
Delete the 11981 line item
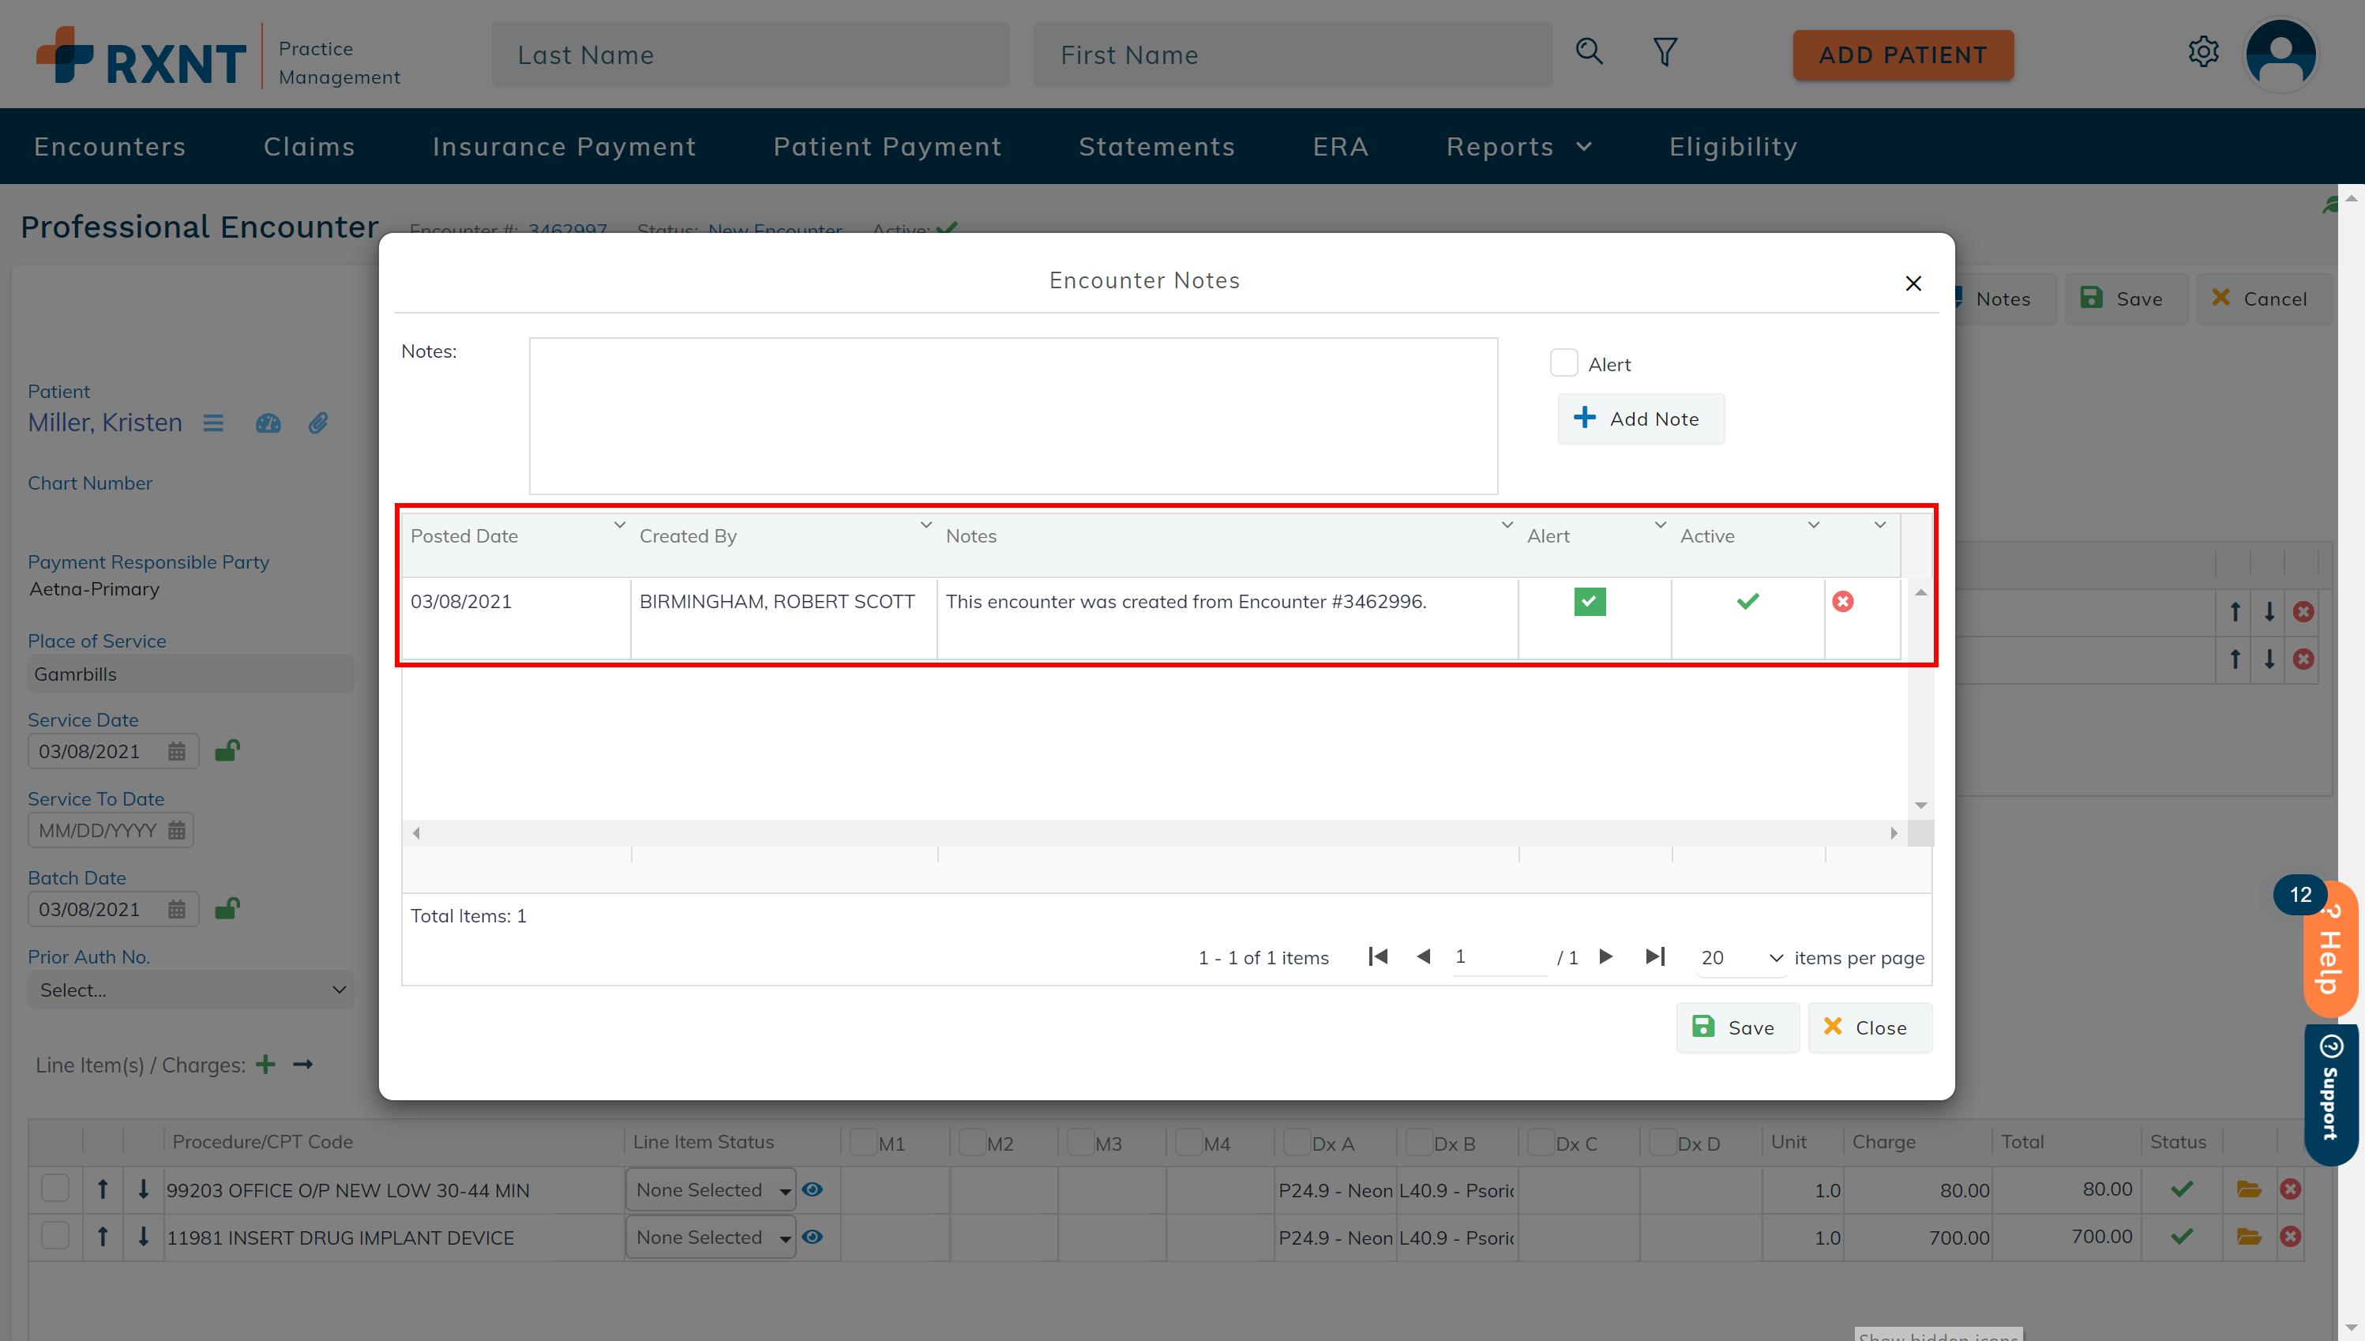point(2291,1237)
